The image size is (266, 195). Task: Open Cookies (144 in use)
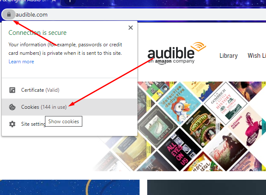(x=70, y=107)
